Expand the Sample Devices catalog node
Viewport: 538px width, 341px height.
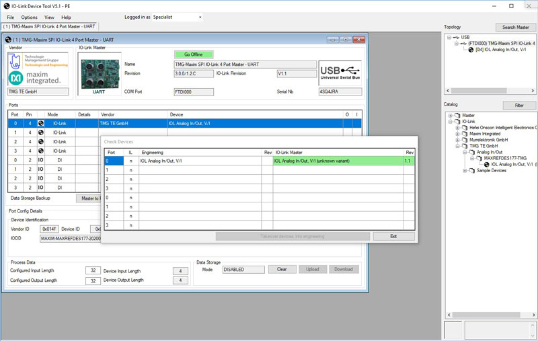pos(465,171)
